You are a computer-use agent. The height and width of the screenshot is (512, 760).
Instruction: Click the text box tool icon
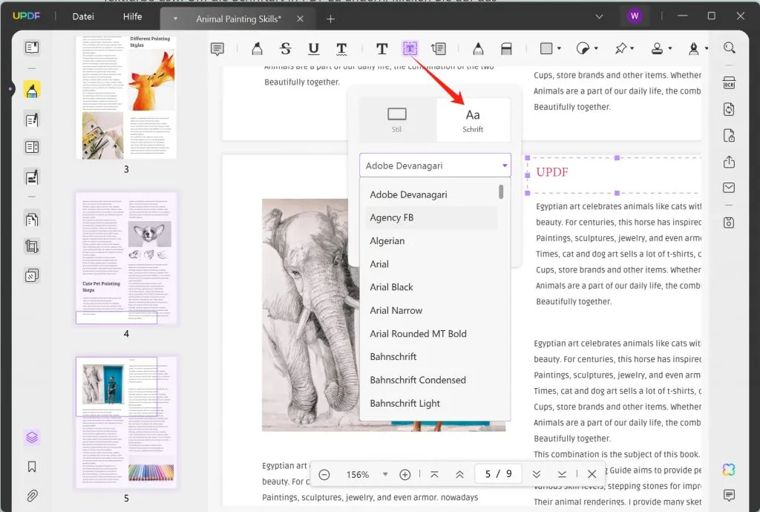pos(410,49)
